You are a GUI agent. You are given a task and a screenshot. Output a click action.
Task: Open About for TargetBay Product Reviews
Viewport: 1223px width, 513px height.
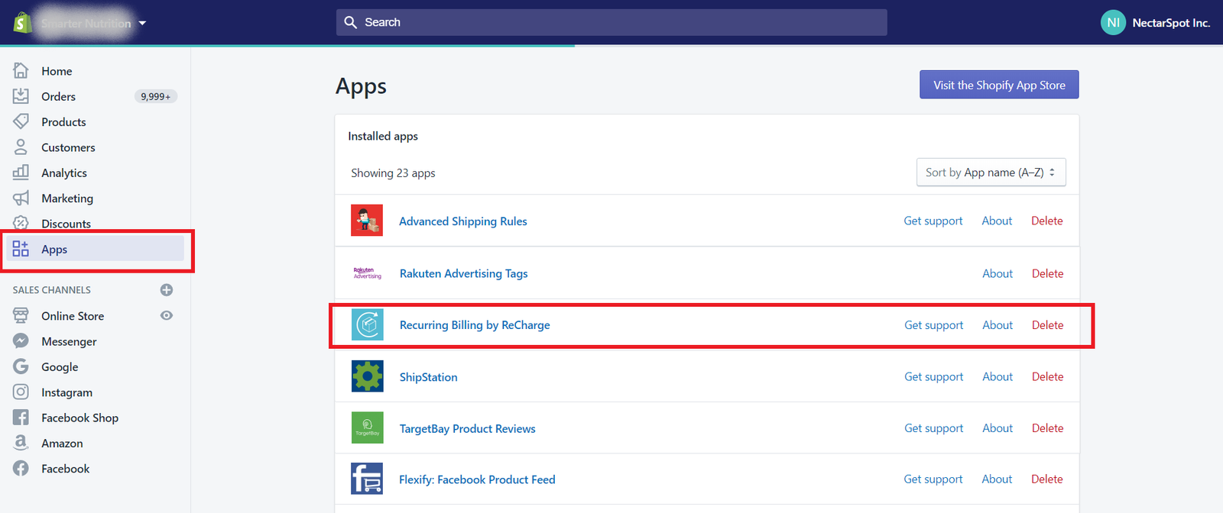pyautogui.click(x=998, y=428)
